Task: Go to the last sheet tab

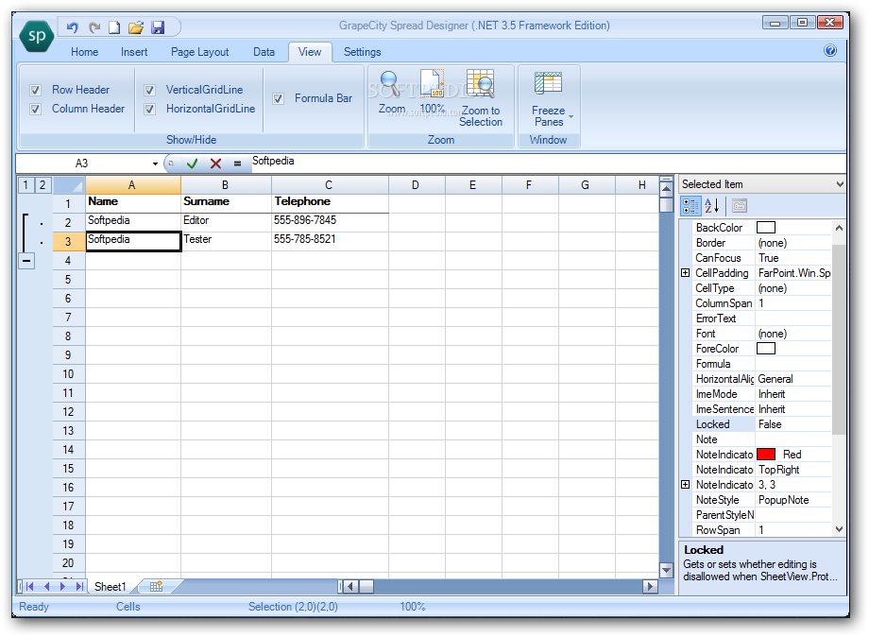Action: [x=79, y=587]
